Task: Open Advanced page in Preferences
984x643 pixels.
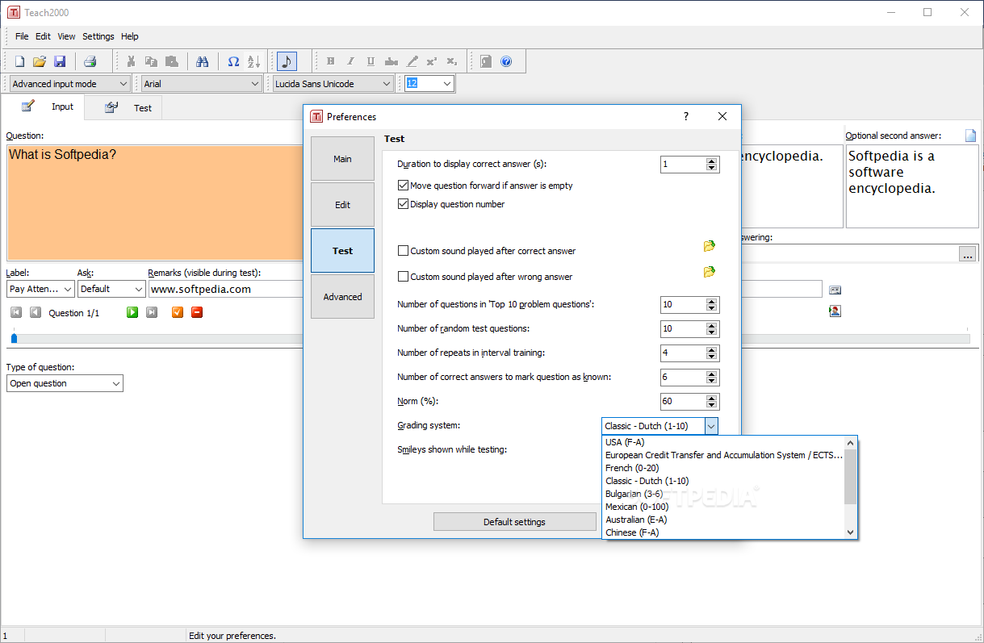Action: [342, 297]
